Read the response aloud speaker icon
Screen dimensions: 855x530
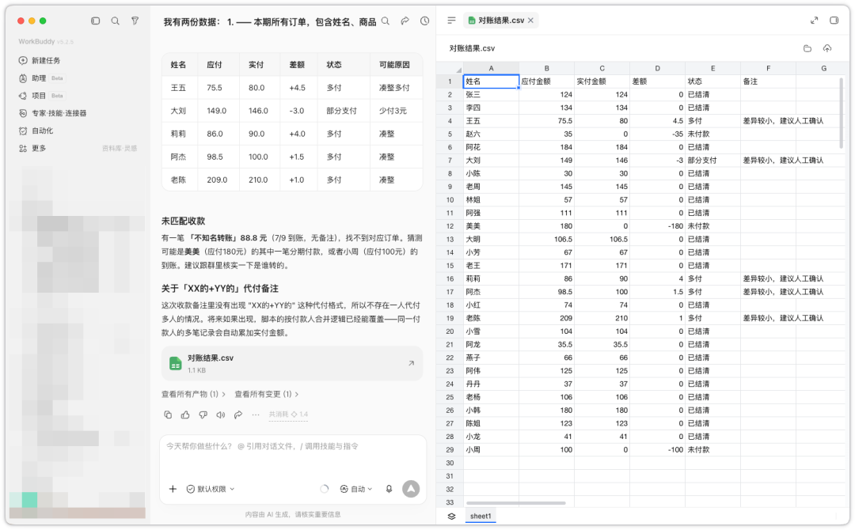(220, 415)
